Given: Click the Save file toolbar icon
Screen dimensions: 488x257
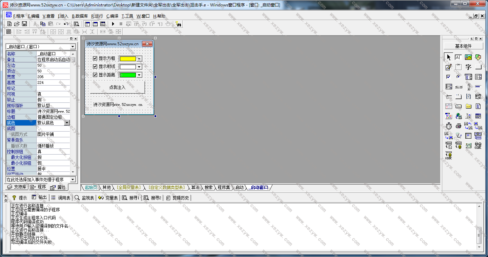Looking at the screenshot, I should 24,24.
